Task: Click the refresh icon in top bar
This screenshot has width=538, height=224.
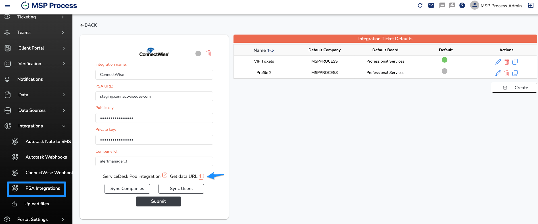Action: pos(420,5)
